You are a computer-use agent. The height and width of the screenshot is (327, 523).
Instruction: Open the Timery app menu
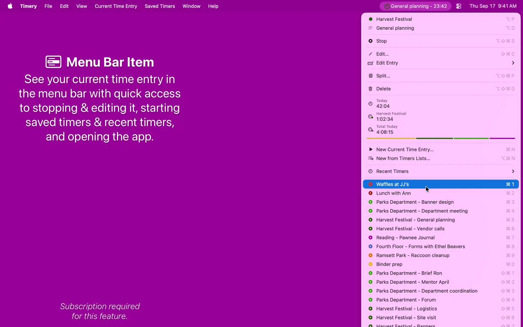[x=28, y=6]
